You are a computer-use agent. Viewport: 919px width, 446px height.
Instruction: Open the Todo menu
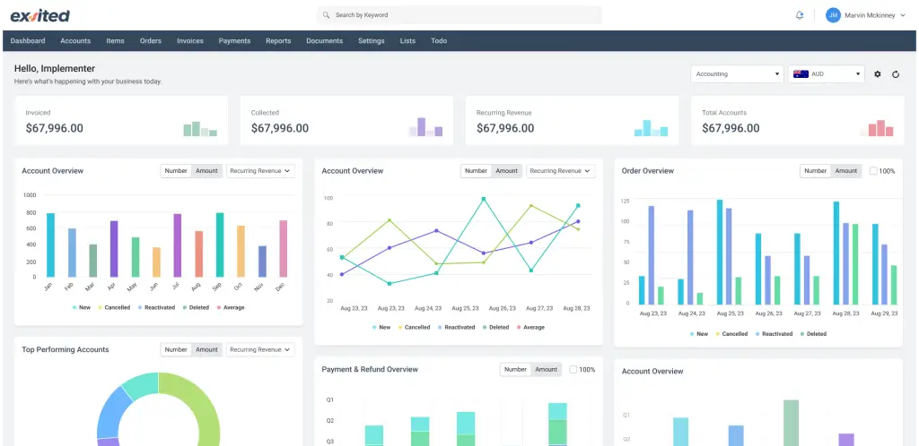pyautogui.click(x=439, y=41)
